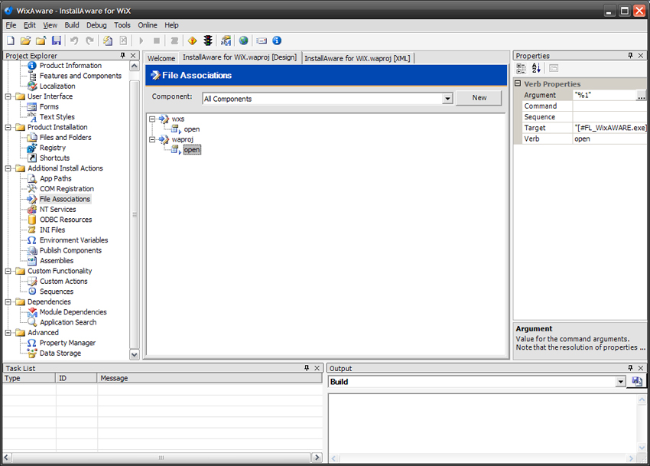This screenshot has width=650, height=466.
Task: Click the yellow diamond warning toolbar icon
Action: 193,41
